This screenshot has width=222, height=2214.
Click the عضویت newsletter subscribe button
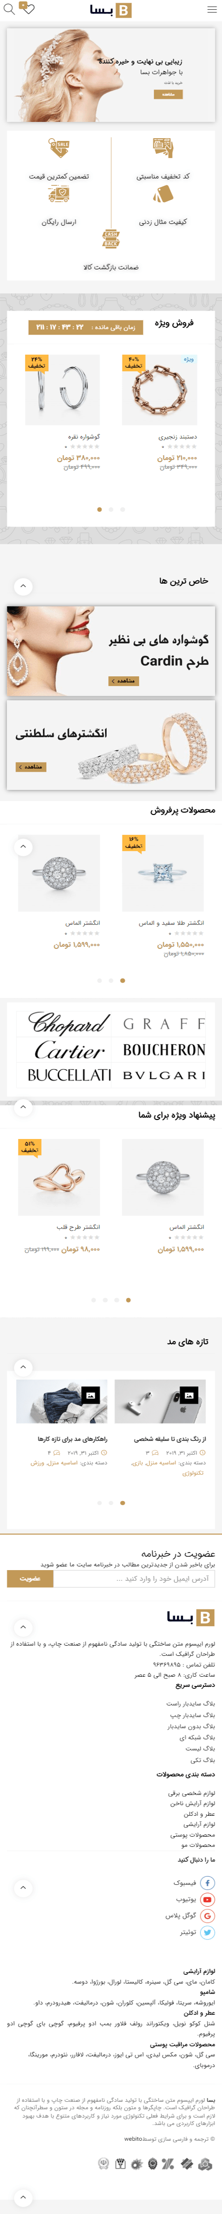(x=30, y=1578)
